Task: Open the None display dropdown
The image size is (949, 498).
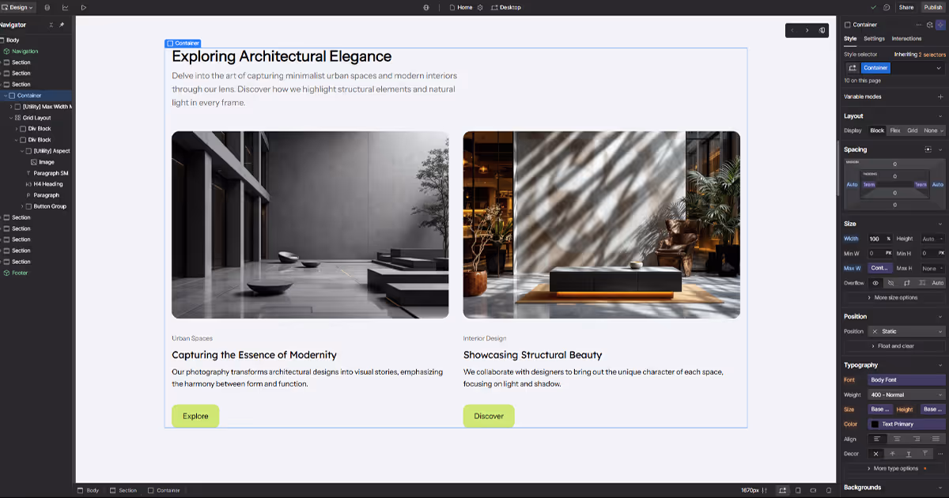Action: [x=933, y=130]
